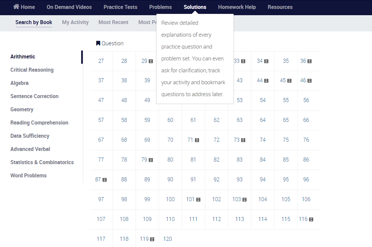Select Statistics & Combinatorics category

pyautogui.click(x=42, y=162)
